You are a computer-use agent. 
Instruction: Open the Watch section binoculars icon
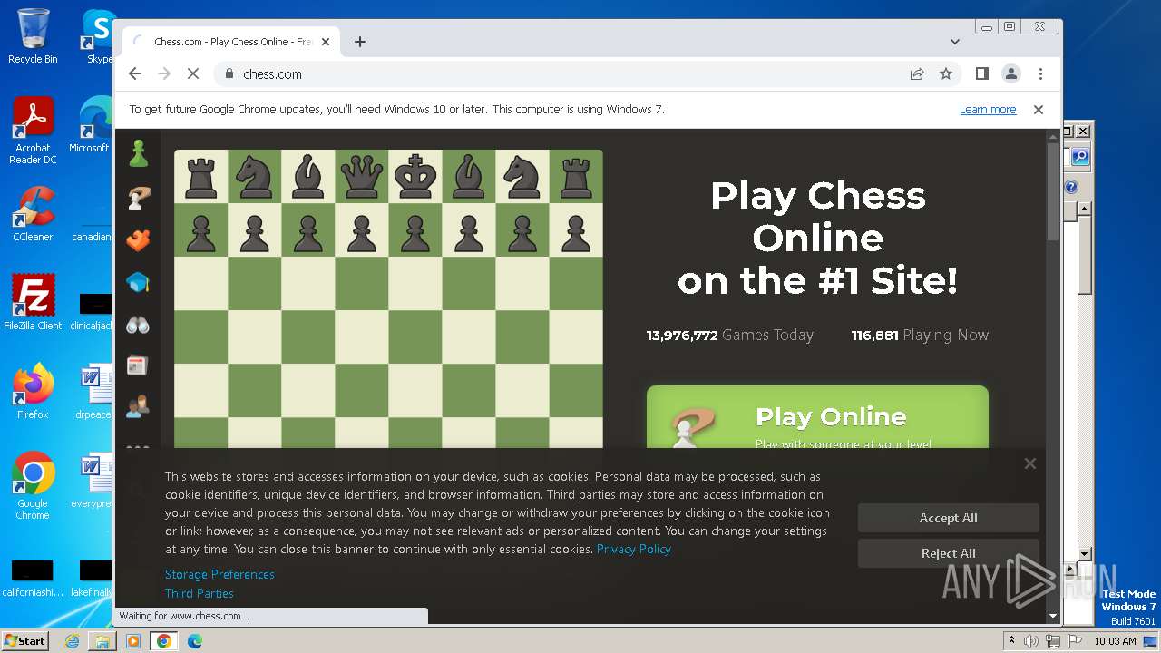tap(138, 325)
